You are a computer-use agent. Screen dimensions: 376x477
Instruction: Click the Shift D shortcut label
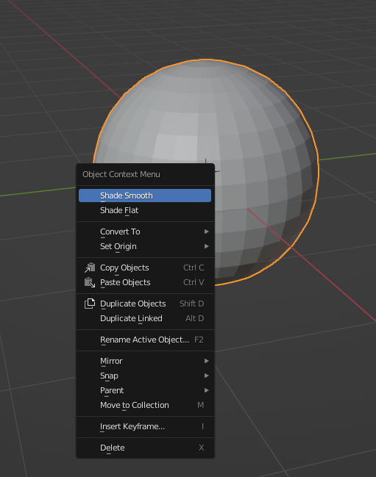pyautogui.click(x=192, y=304)
